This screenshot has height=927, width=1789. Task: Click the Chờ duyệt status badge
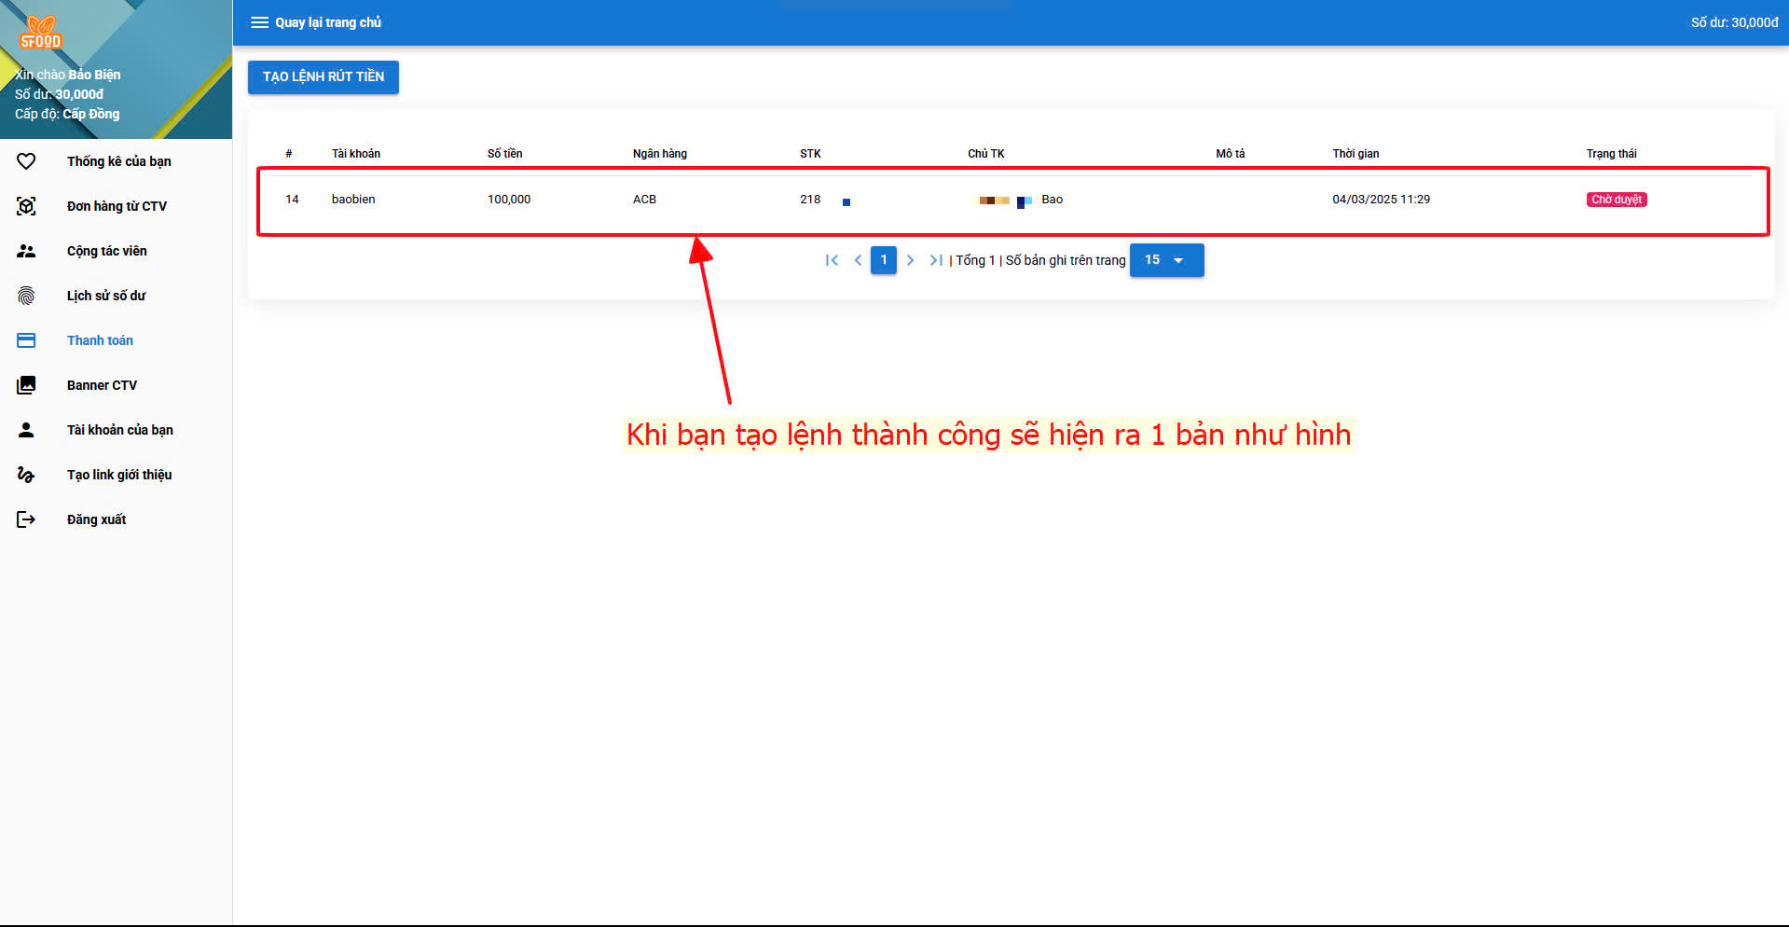[x=1616, y=200]
